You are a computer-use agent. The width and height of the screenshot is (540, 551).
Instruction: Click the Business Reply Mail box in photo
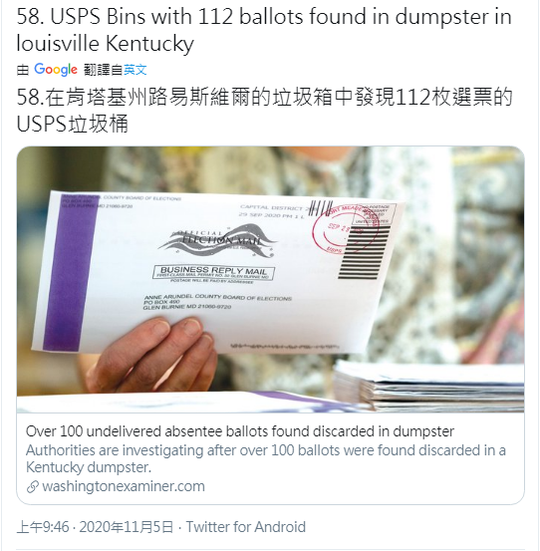(213, 273)
